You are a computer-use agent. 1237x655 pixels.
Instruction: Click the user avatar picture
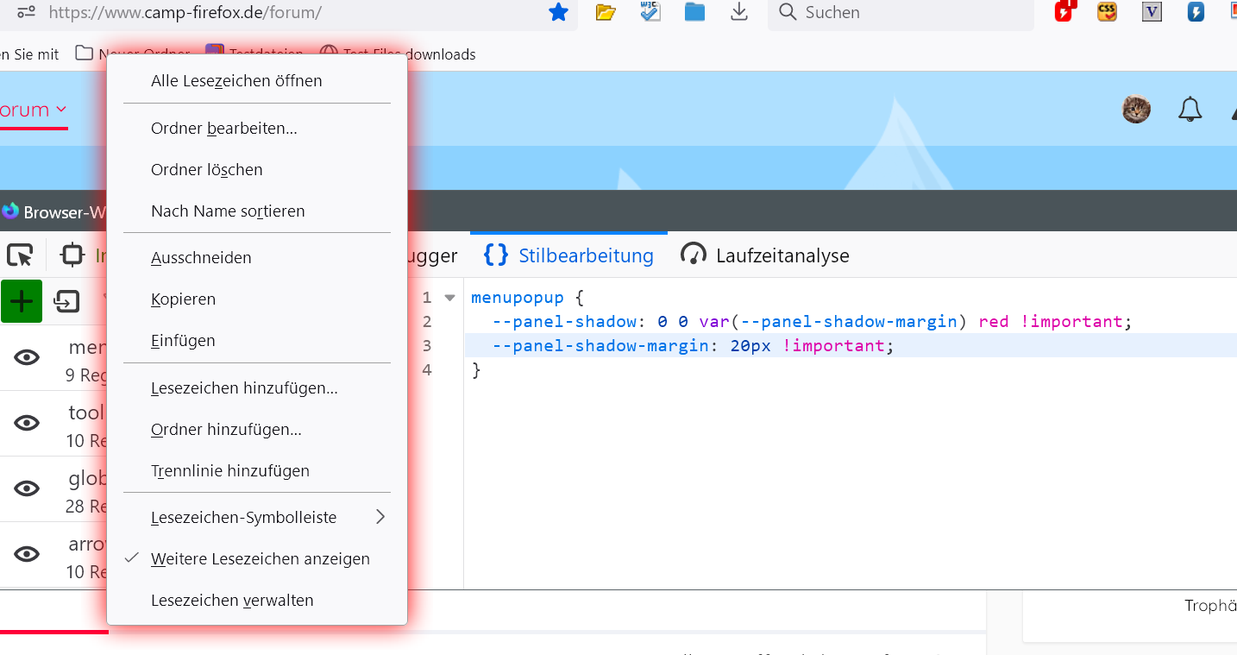click(1136, 110)
